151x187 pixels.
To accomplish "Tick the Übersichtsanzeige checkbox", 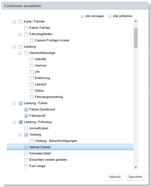I will click(26, 53).
